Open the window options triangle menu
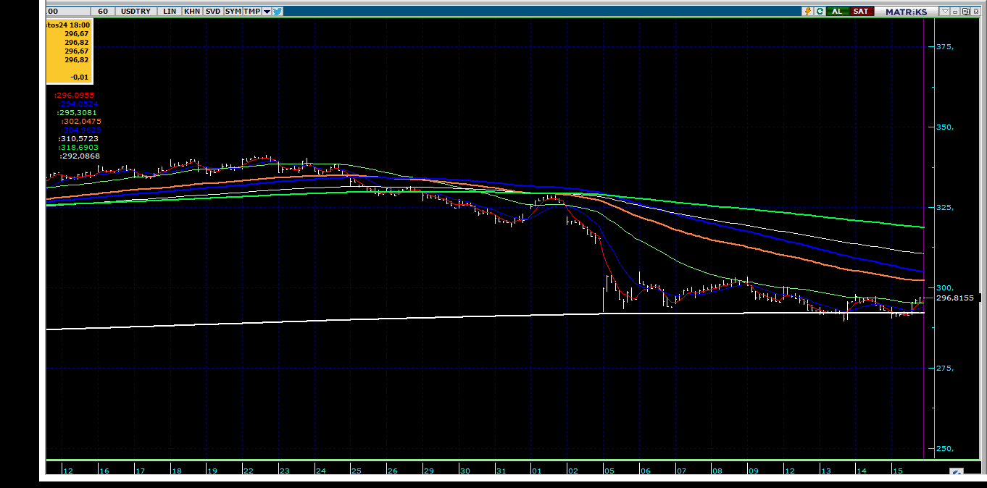 tap(944, 12)
